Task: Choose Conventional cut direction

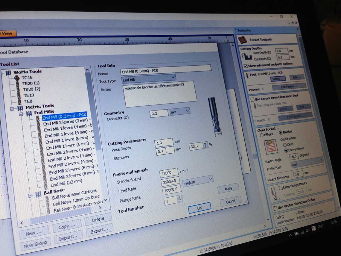Action: coord(286,150)
